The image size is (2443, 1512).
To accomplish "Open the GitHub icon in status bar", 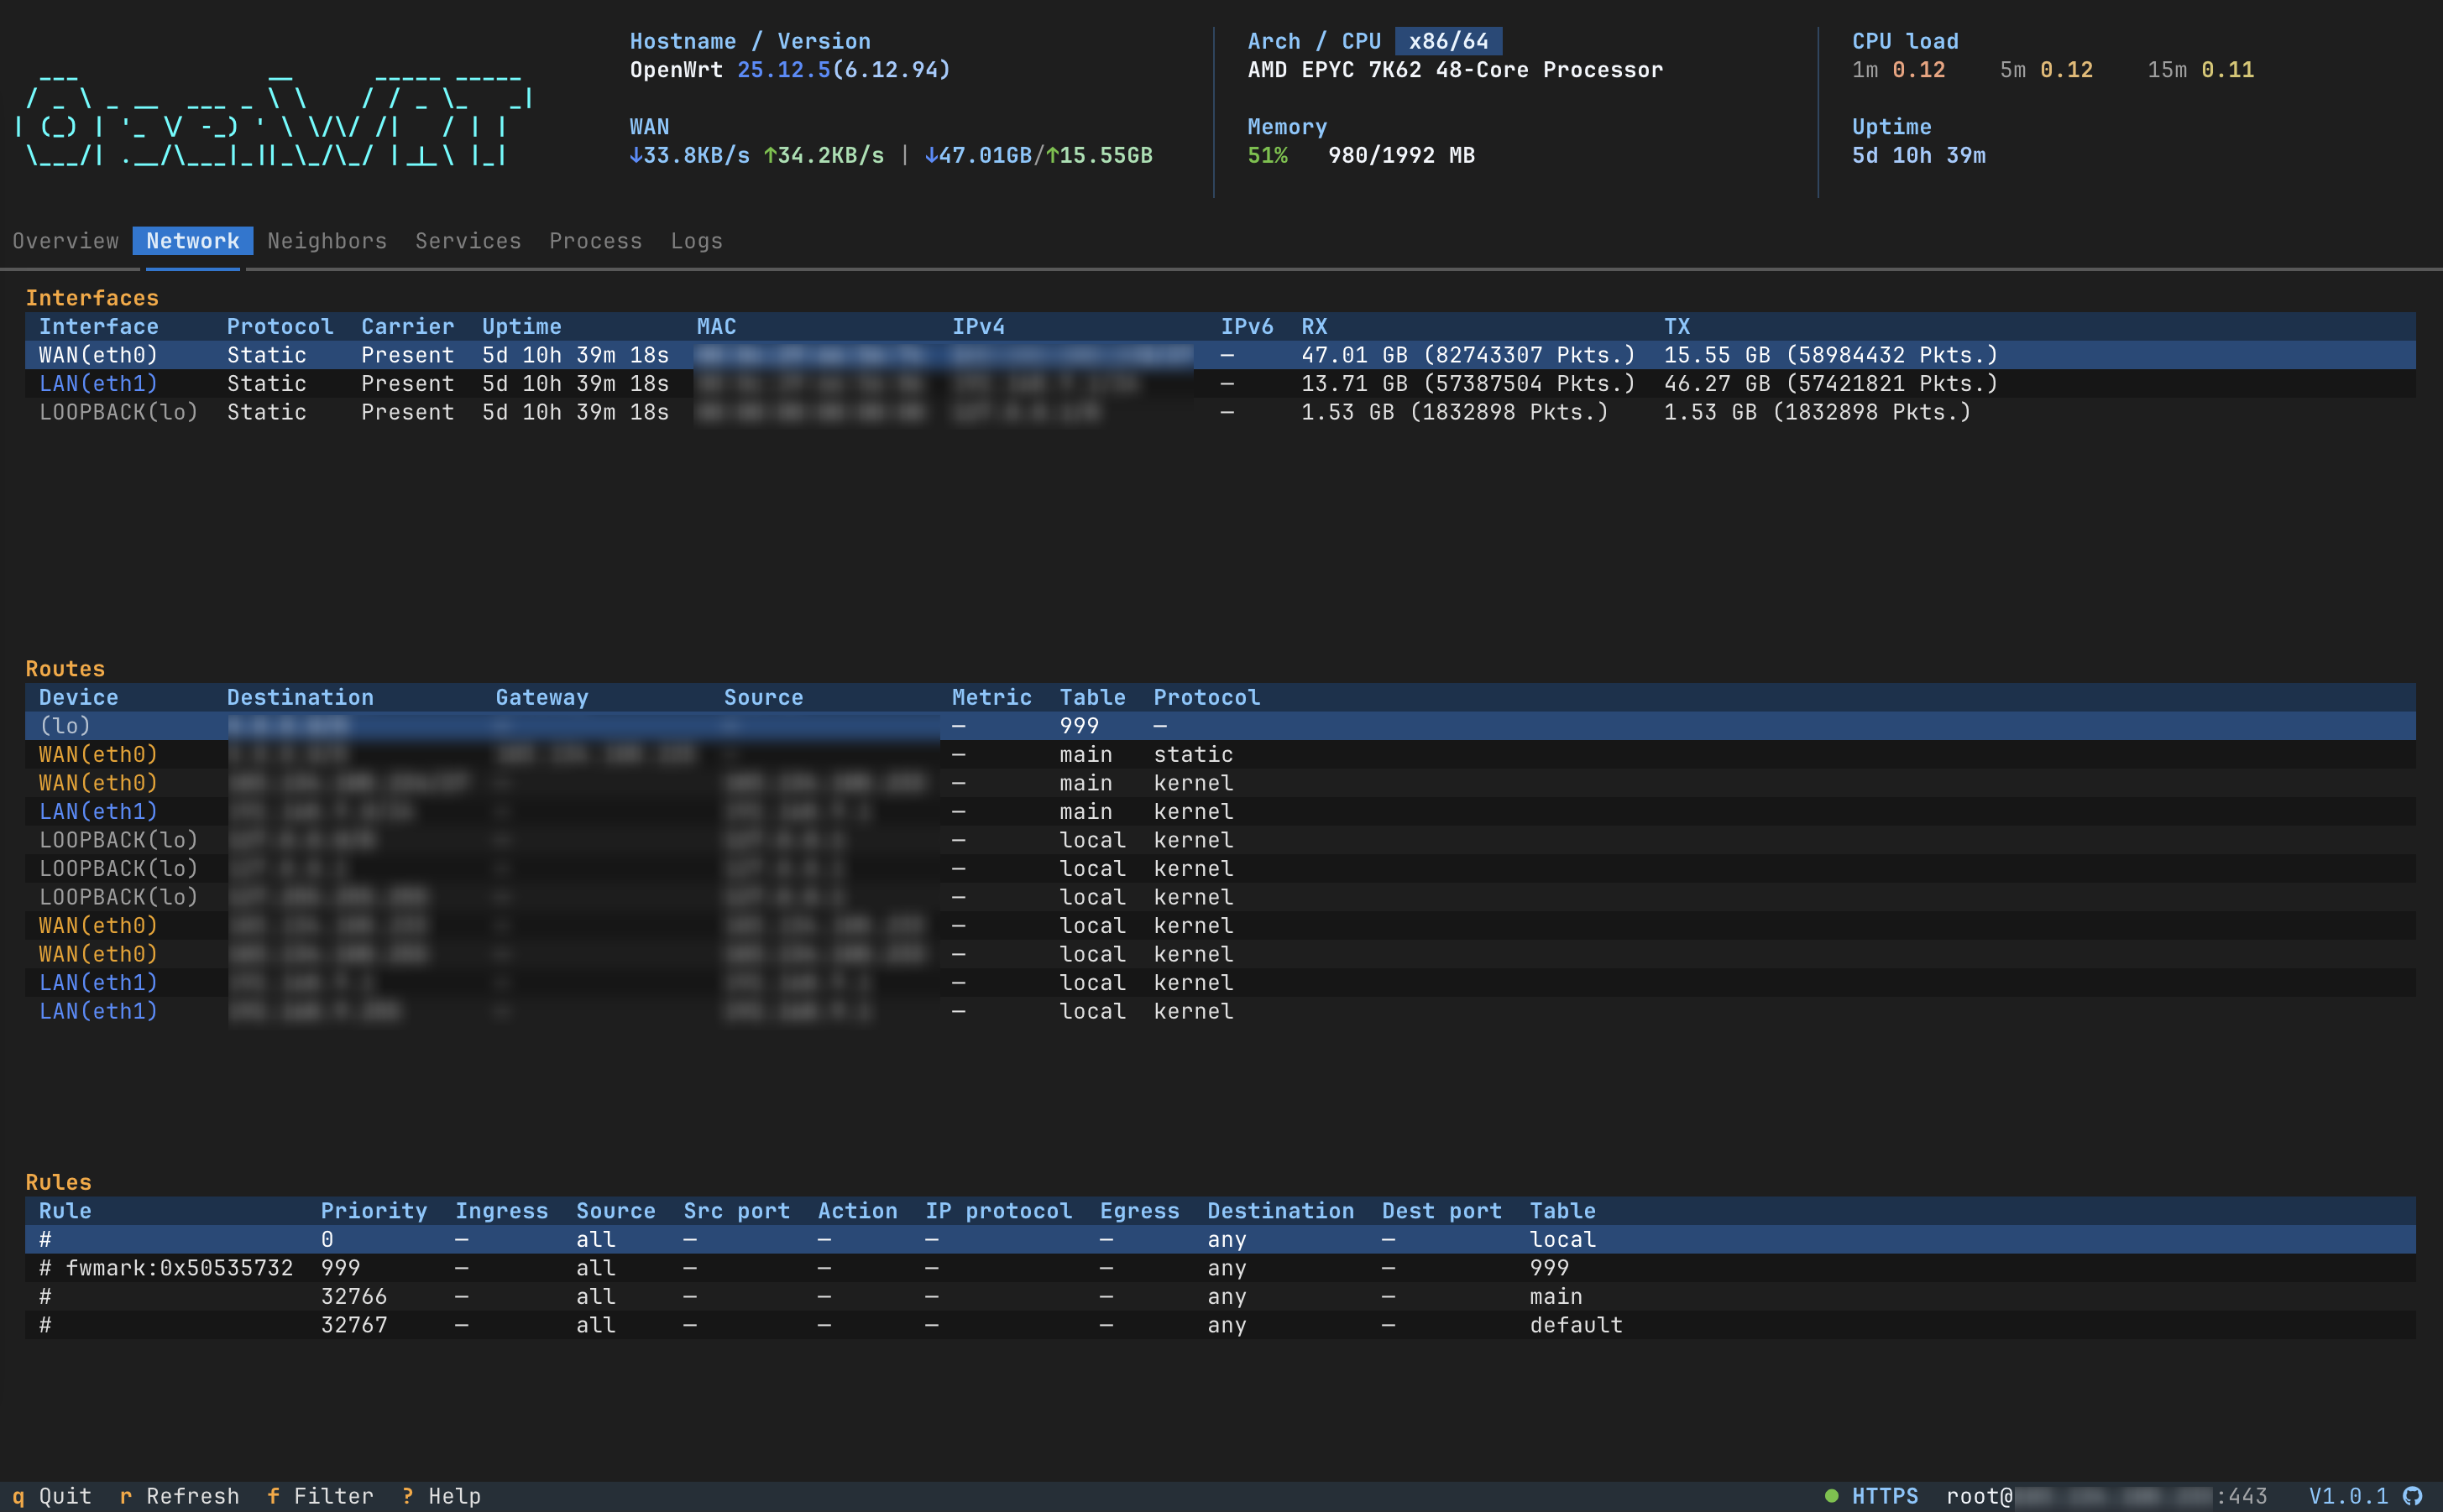I will point(2413,1496).
